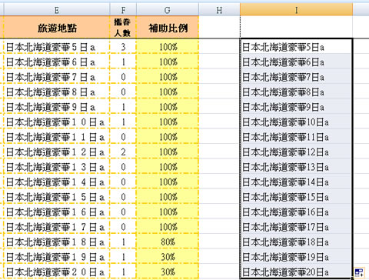Click the empty cell in column H first data row
Screen dimensions: 369x280
tap(219, 47)
